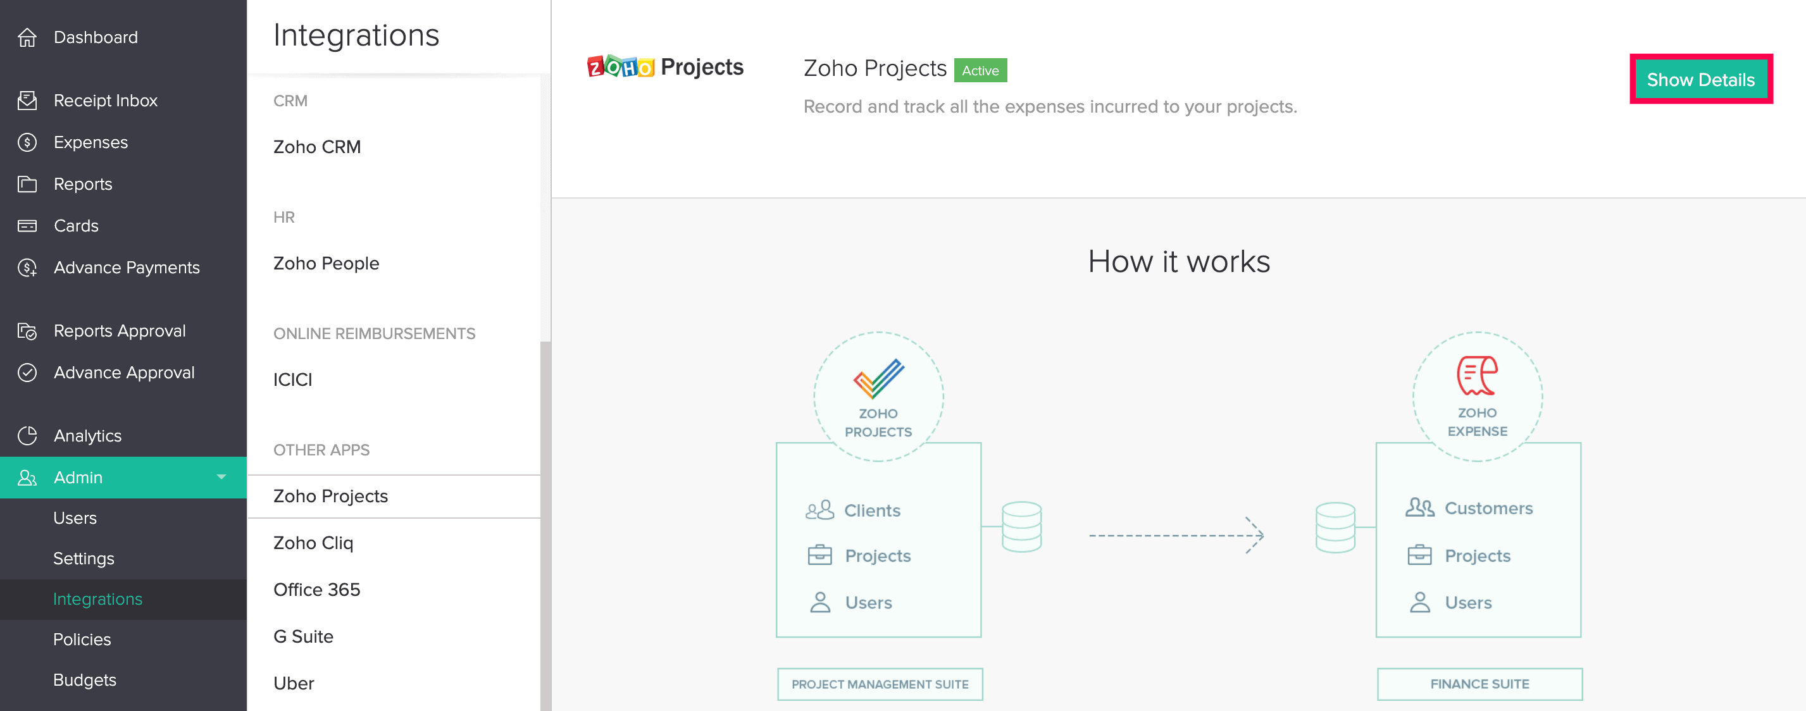Open Receipt Inbox via its envelope icon
The width and height of the screenshot is (1806, 711).
click(27, 100)
